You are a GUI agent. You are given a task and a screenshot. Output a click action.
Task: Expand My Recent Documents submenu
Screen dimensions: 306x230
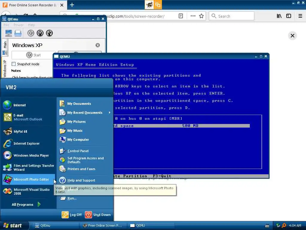pyautogui.click(x=85, y=113)
